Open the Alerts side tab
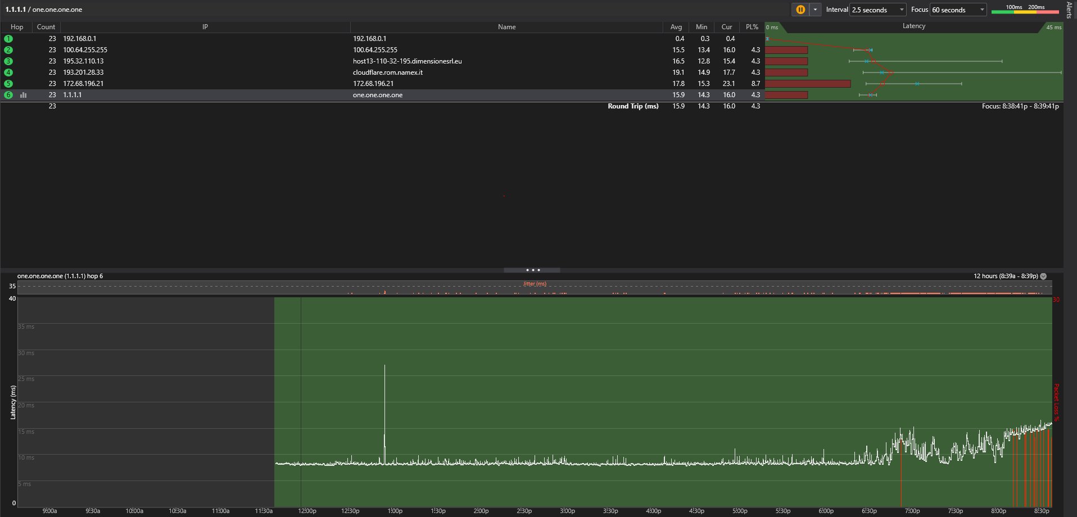 (x=1069, y=10)
